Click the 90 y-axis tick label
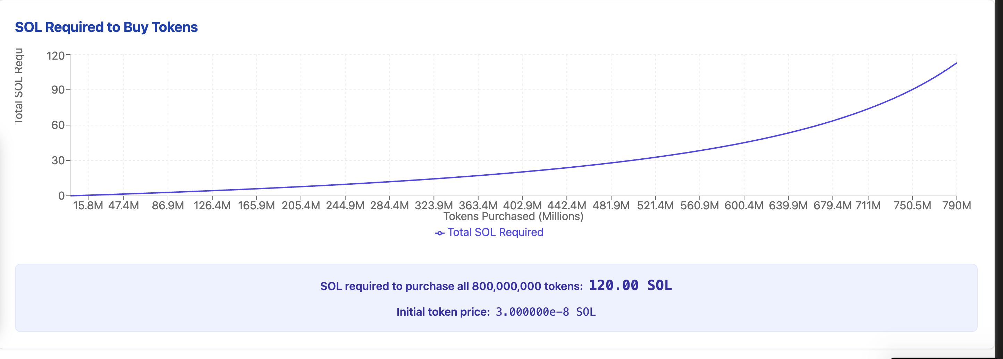1003x359 pixels. pos(58,90)
